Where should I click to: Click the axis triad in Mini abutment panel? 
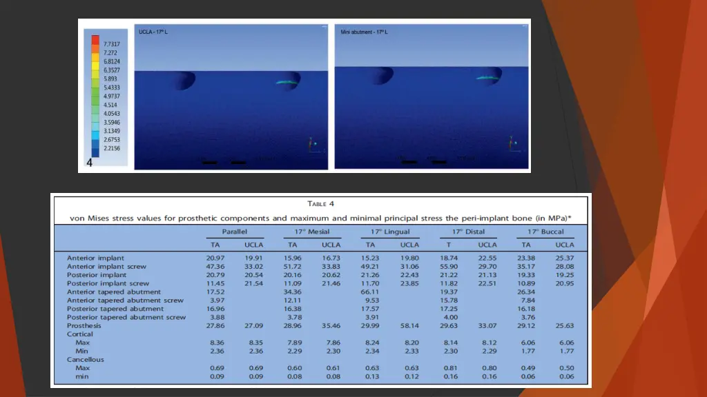(512, 143)
